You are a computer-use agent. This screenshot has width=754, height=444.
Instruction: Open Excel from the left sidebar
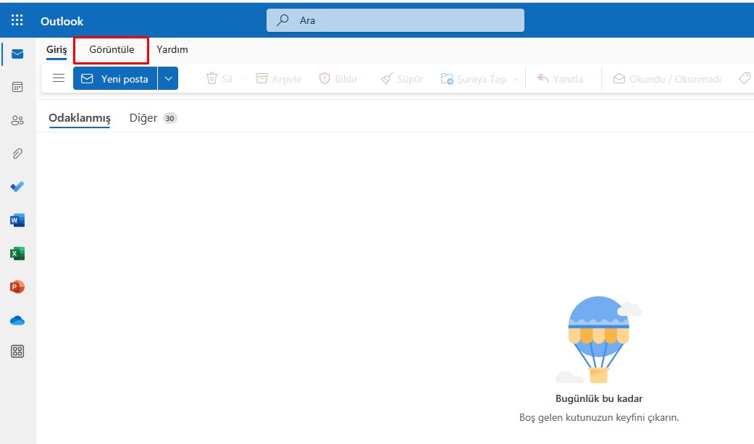click(17, 253)
